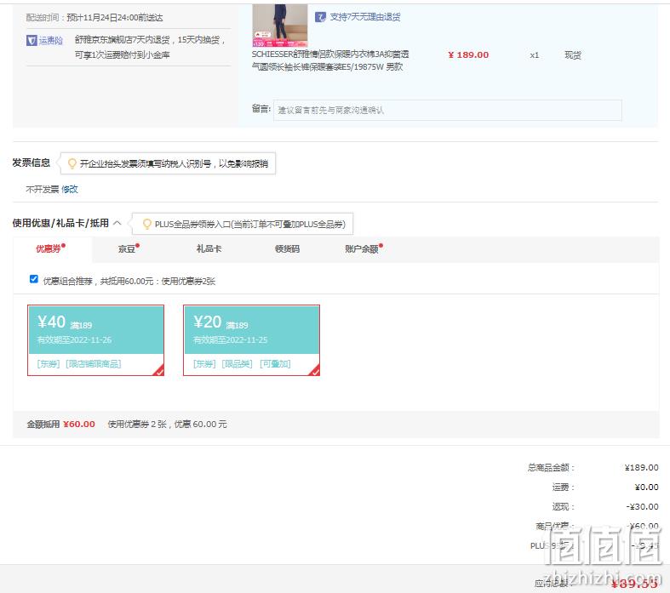670x593 pixels.
Task: Click the 7-day return badge icon
Action: coord(320,17)
